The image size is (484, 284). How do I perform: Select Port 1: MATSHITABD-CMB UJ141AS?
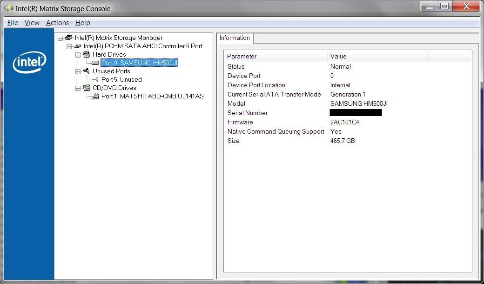153,96
